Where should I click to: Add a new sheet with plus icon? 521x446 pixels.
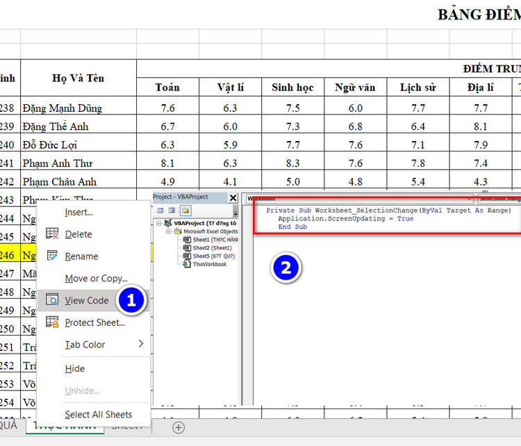(x=179, y=427)
